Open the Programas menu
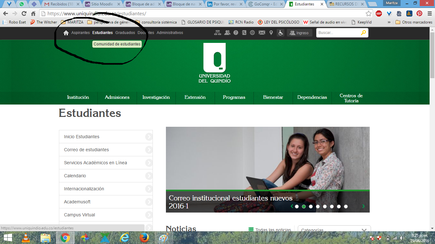The width and height of the screenshot is (435, 244). pos(234,98)
